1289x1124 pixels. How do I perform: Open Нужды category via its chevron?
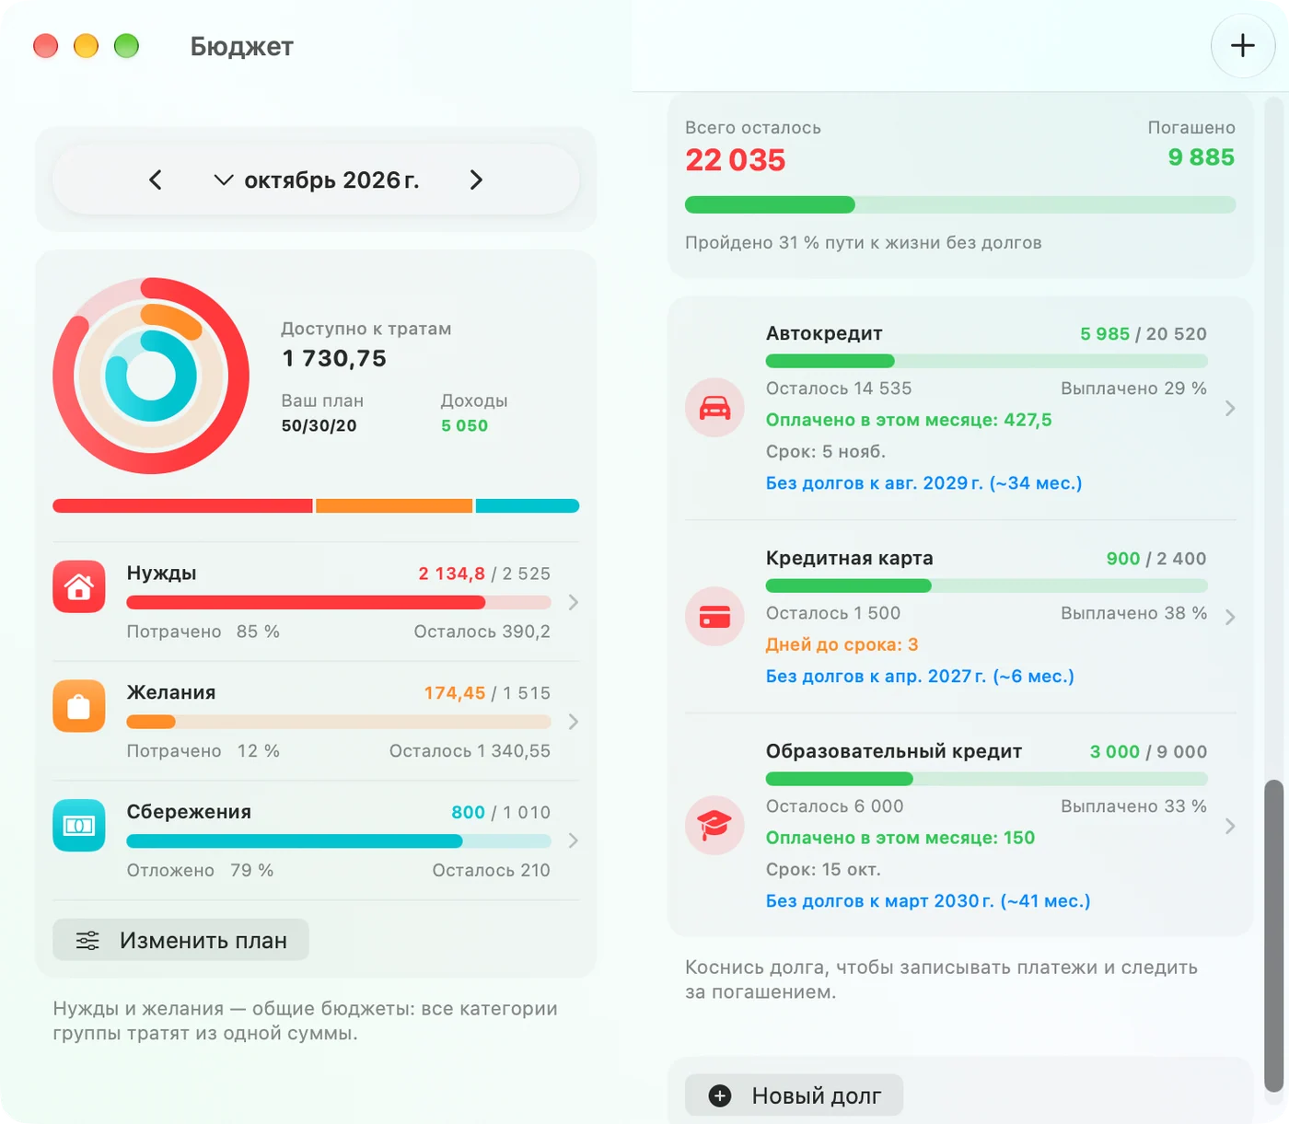(574, 602)
